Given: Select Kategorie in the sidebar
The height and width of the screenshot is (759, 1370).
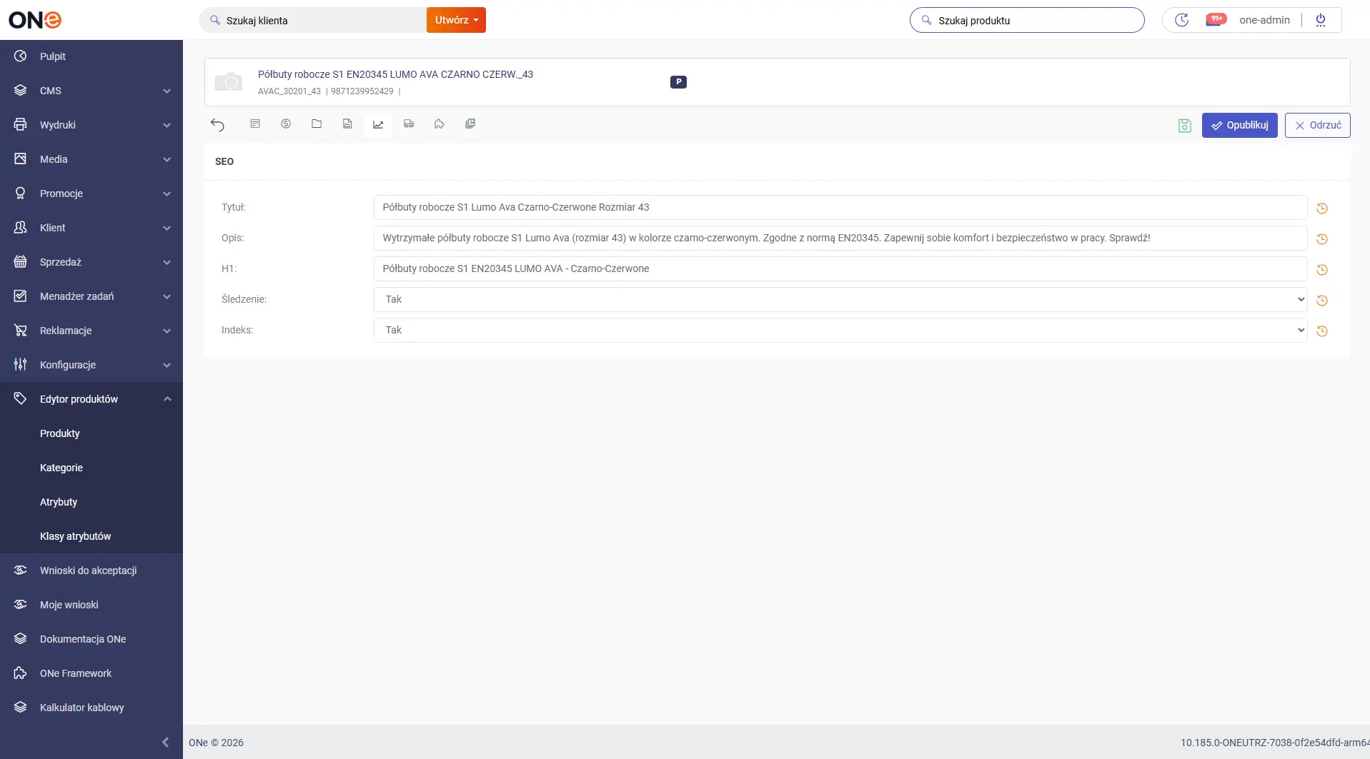Looking at the screenshot, I should coord(61,468).
